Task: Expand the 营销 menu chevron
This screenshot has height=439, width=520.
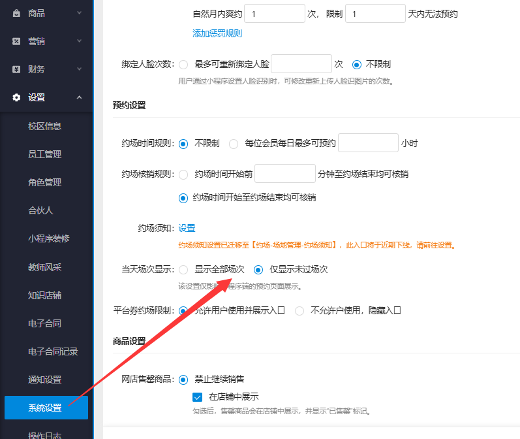Action: click(x=79, y=41)
